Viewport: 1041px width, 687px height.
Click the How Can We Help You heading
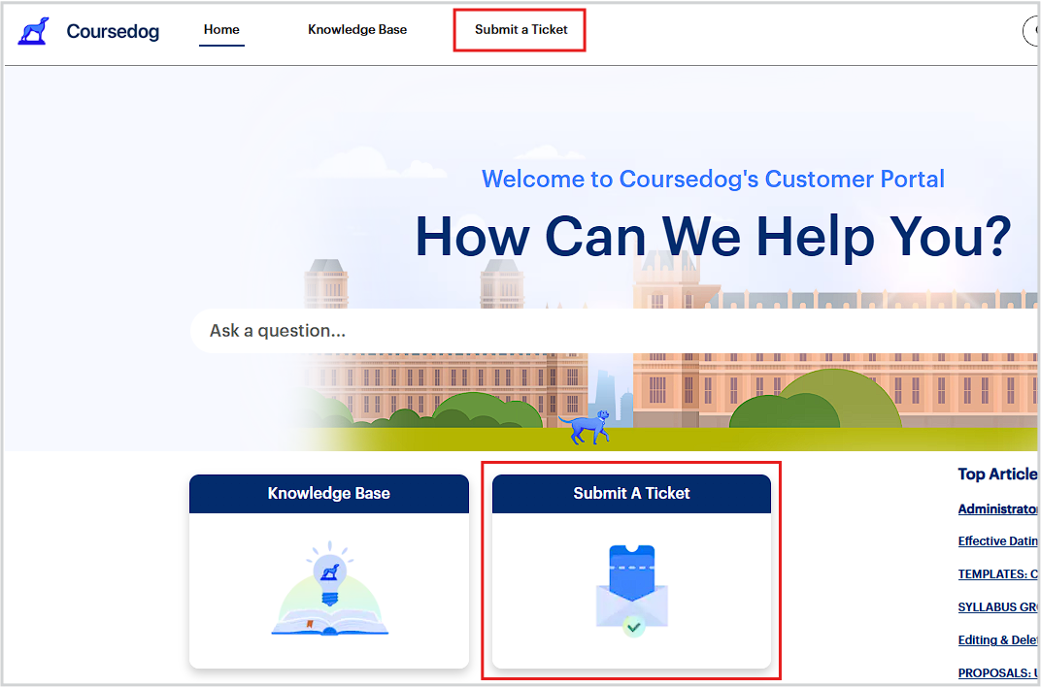713,237
